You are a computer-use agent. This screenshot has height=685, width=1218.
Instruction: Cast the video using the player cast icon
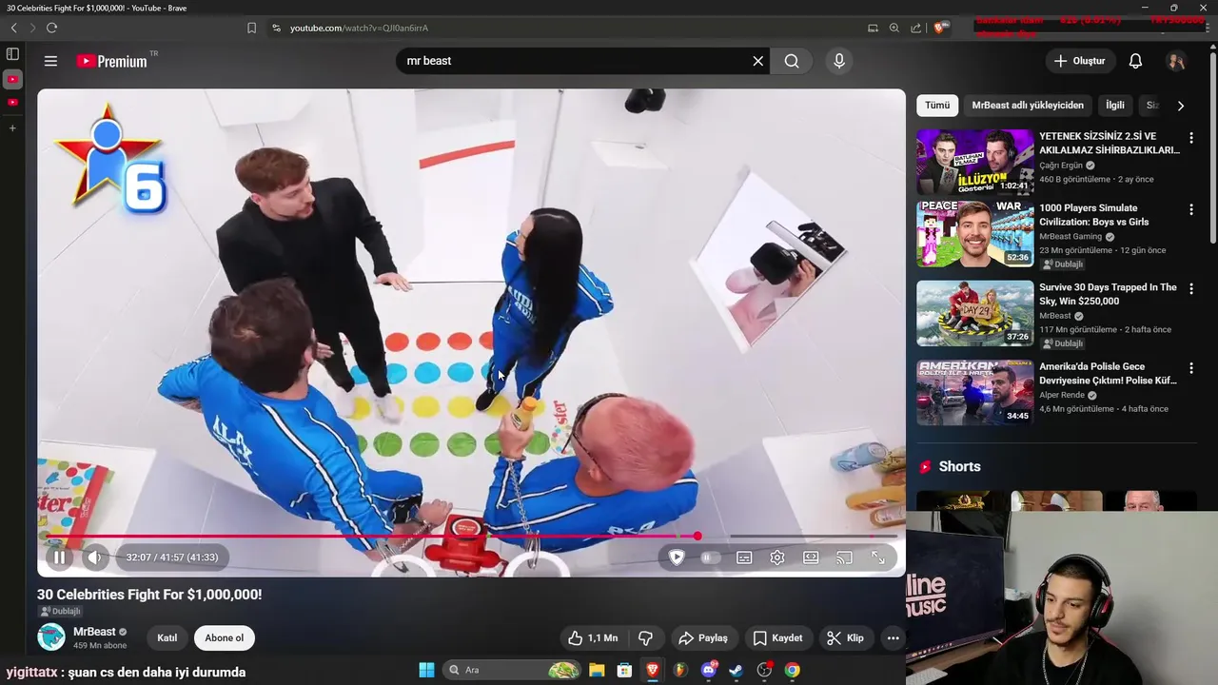844,558
